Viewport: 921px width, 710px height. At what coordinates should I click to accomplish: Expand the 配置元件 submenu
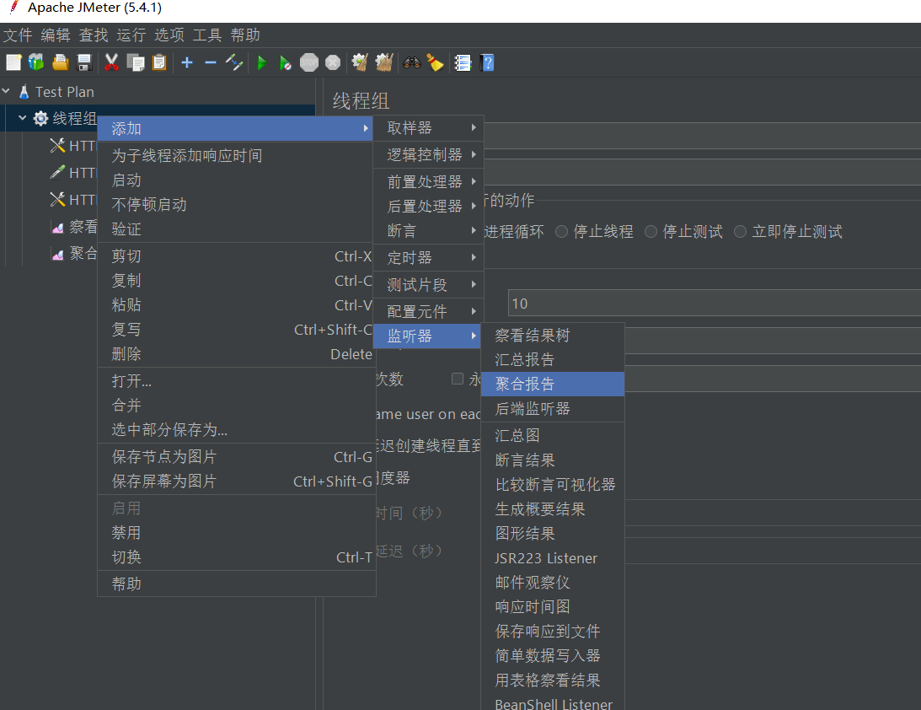click(x=428, y=311)
